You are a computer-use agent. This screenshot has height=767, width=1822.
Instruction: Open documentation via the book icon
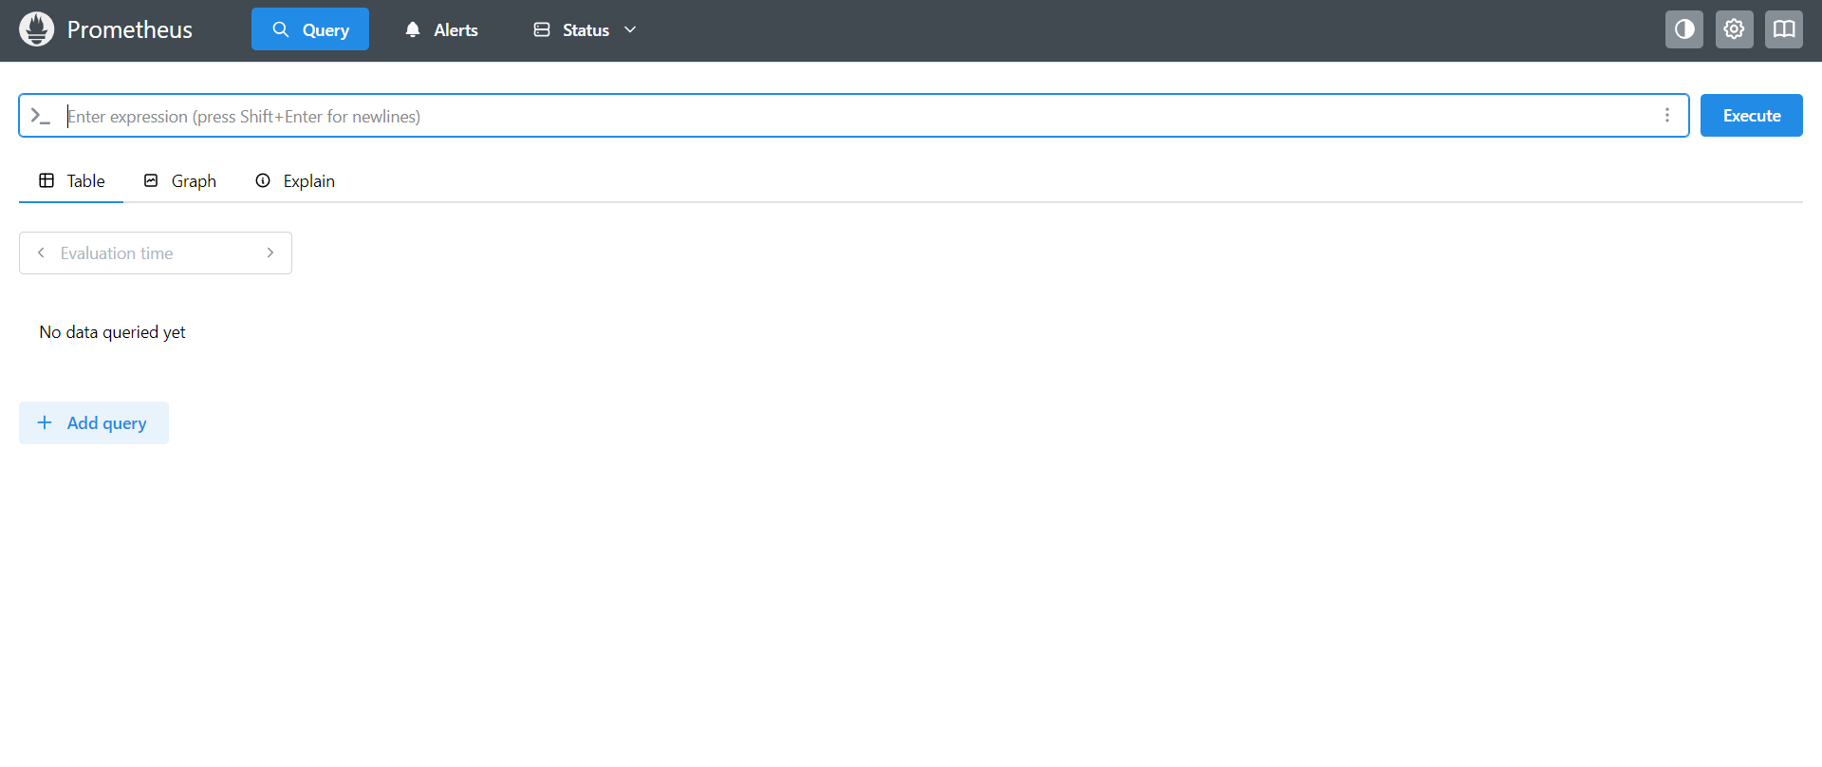(1784, 29)
